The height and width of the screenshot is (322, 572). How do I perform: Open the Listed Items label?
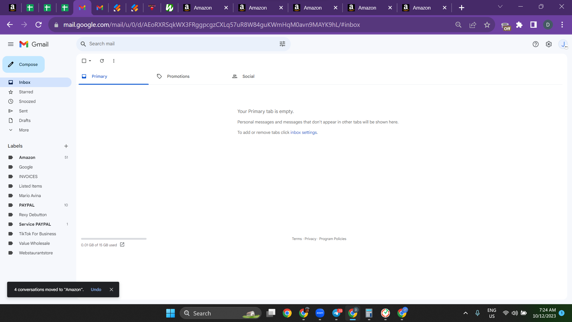pyautogui.click(x=36, y=186)
